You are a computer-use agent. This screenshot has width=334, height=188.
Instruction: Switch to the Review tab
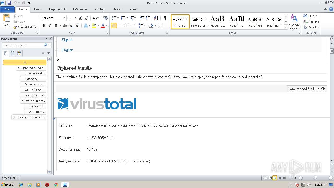pos(118,9)
